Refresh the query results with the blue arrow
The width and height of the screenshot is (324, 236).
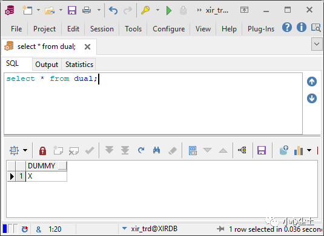coord(141,150)
